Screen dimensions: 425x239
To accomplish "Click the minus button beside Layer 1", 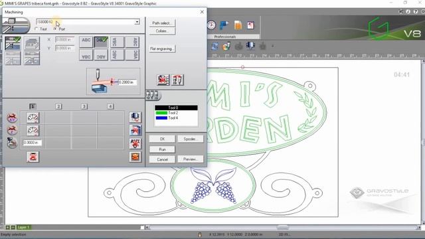I will (x=13, y=227).
